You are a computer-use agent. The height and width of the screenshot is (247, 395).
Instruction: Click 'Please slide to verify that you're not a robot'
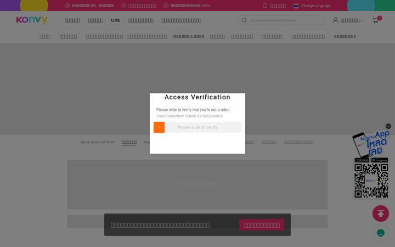click(x=193, y=110)
